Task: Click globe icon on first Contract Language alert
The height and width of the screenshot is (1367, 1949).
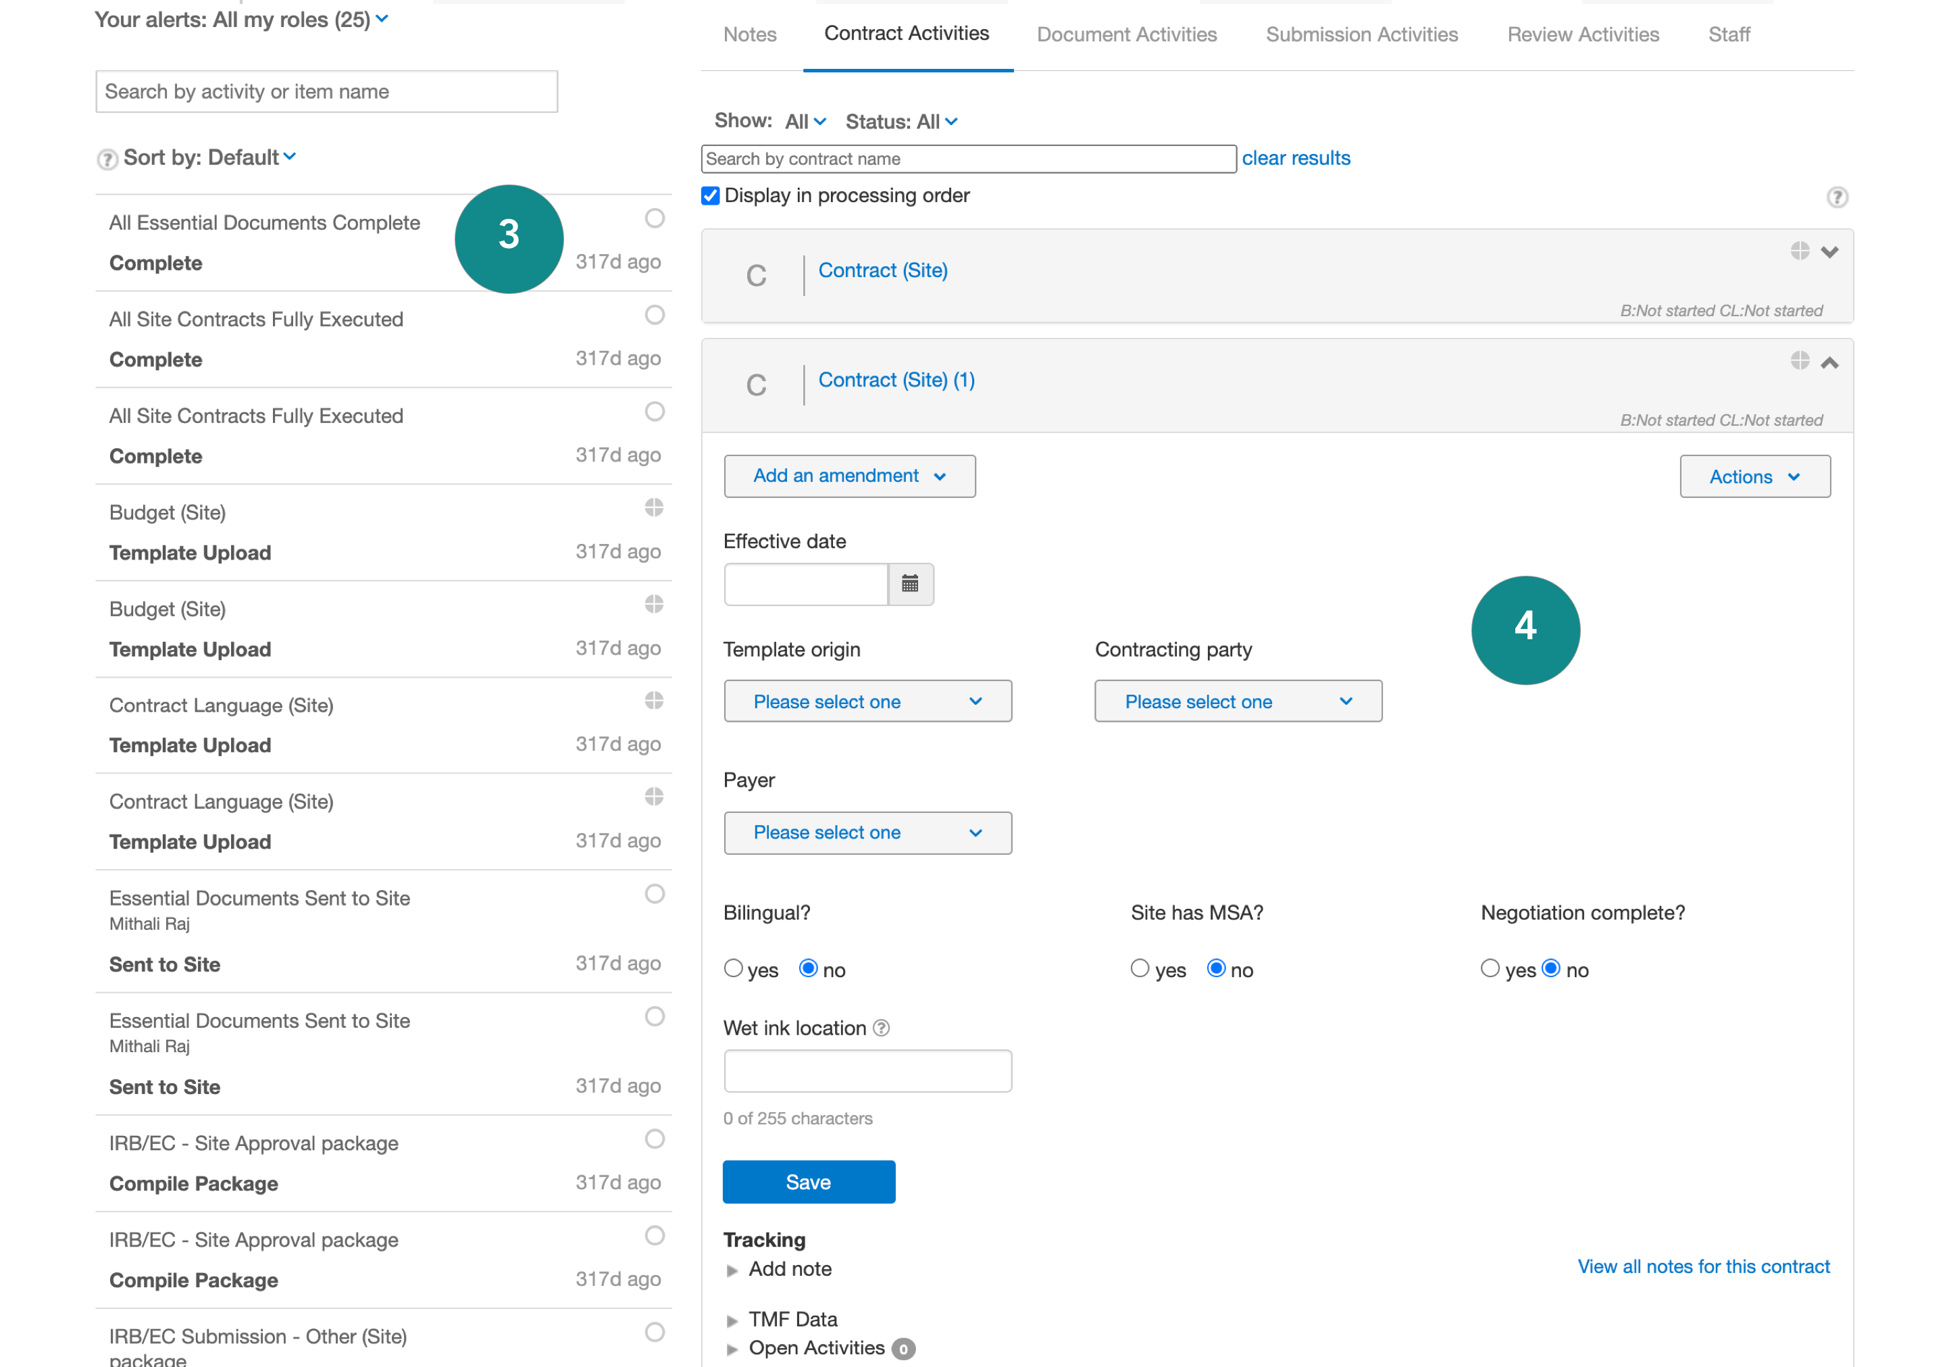Action: (x=654, y=701)
